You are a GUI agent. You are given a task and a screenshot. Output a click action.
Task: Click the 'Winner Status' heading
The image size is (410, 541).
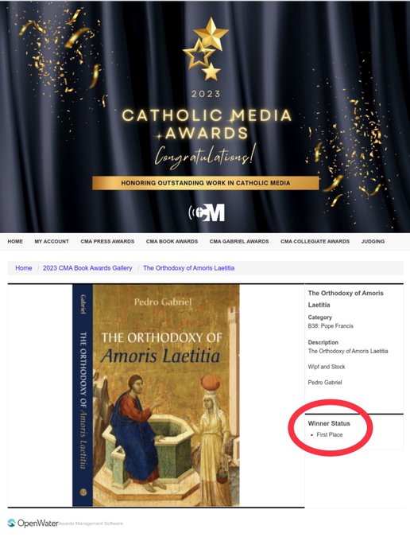pyautogui.click(x=329, y=423)
